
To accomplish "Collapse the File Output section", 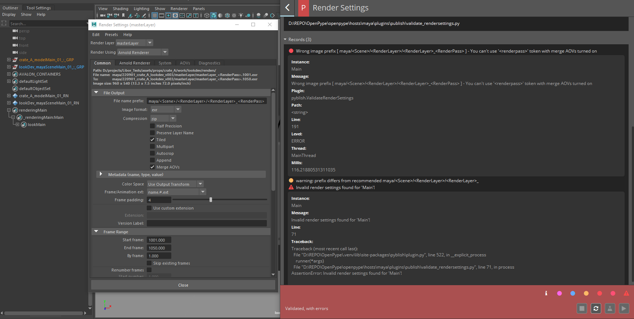I will [96, 93].
